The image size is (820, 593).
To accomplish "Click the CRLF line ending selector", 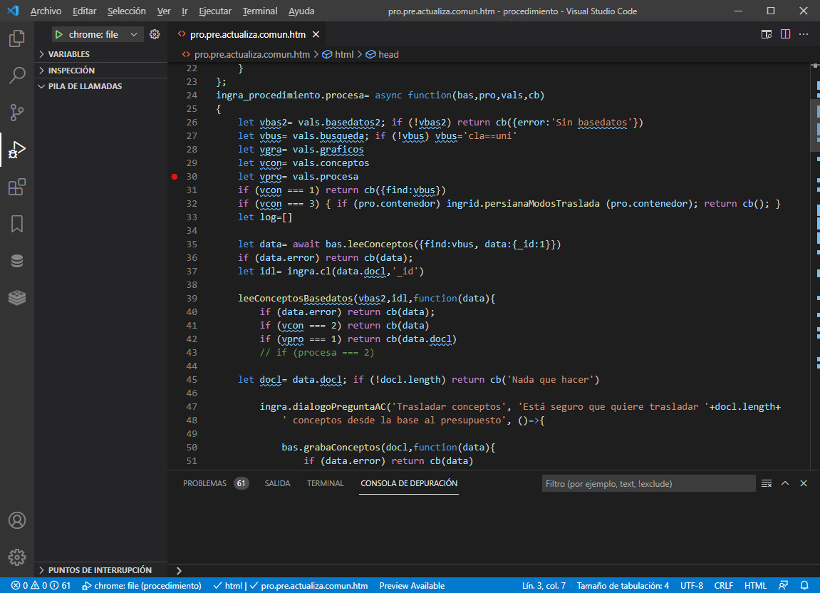I will point(723,586).
